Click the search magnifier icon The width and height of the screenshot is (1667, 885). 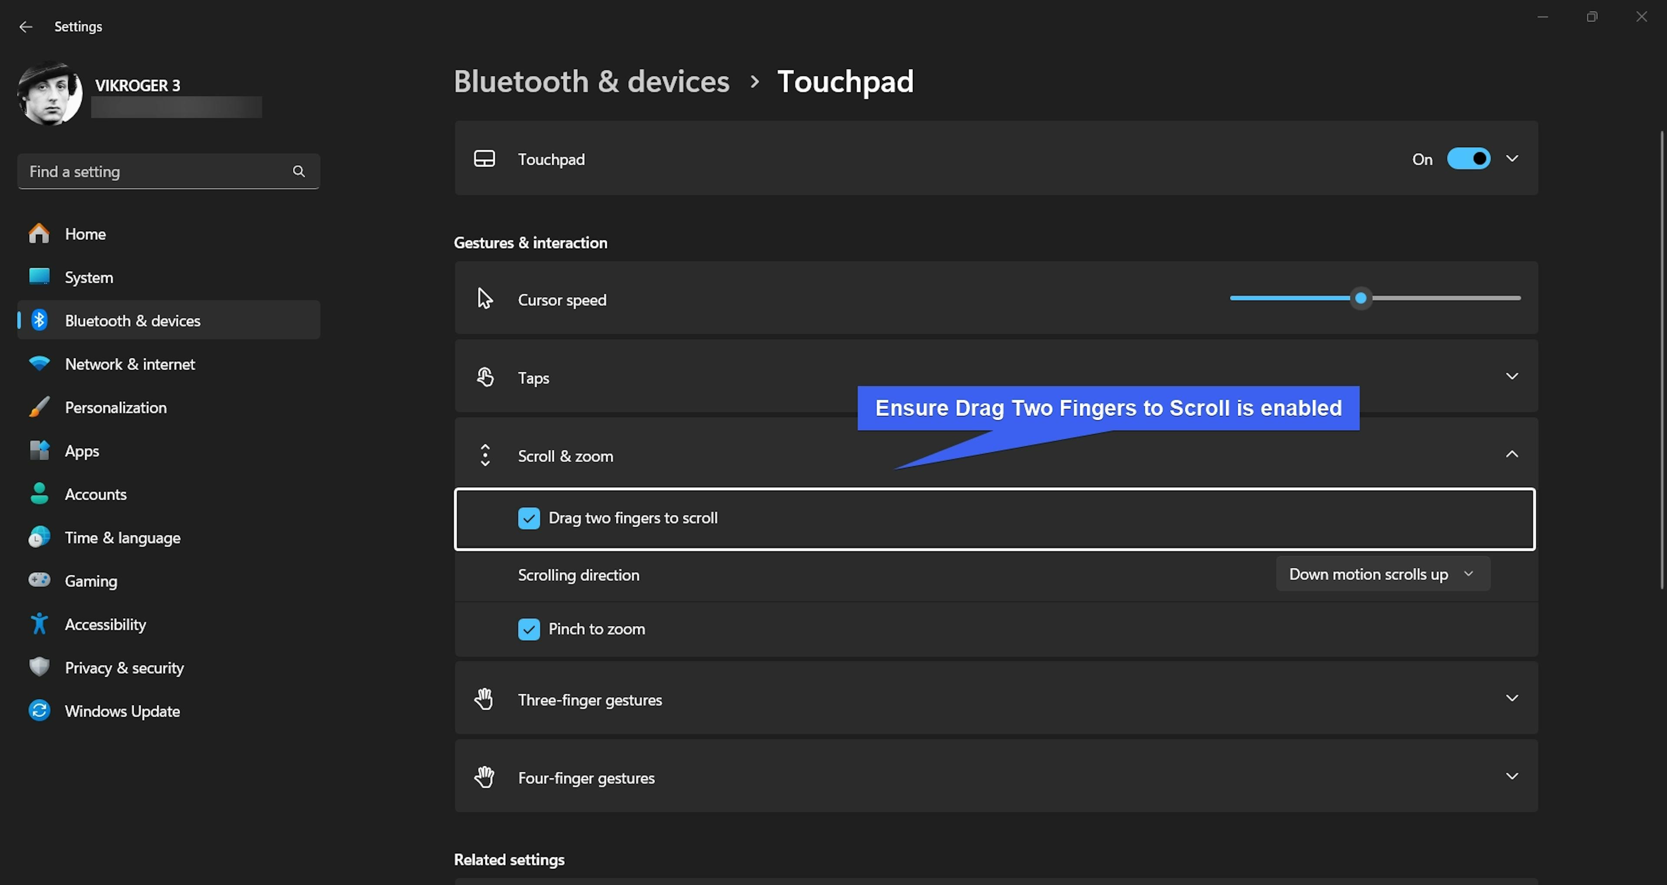coord(298,171)
